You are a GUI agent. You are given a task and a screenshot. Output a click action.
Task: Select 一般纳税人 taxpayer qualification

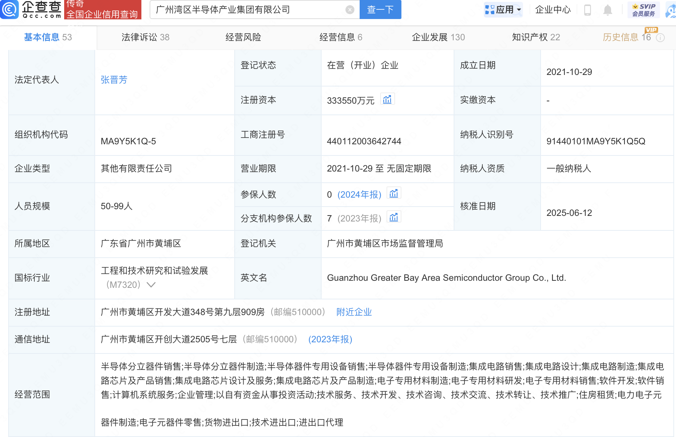(569, 169)
